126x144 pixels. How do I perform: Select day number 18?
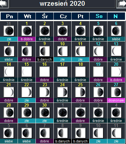pos(81,64)
